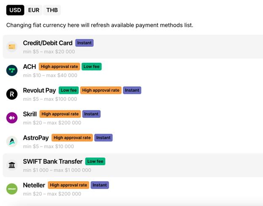Choose Neteller payment method label

click(34, 185)
